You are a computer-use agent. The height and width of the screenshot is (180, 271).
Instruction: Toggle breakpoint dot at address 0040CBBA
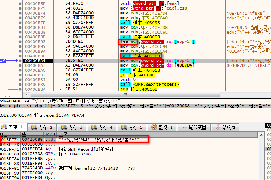click(20, 89)
